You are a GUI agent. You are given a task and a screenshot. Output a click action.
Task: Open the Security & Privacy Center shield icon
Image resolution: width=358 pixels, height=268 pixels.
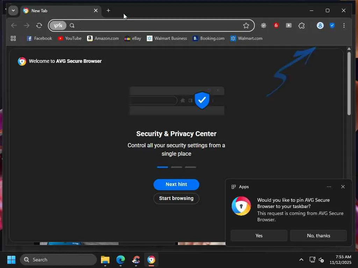pos(332,25)
